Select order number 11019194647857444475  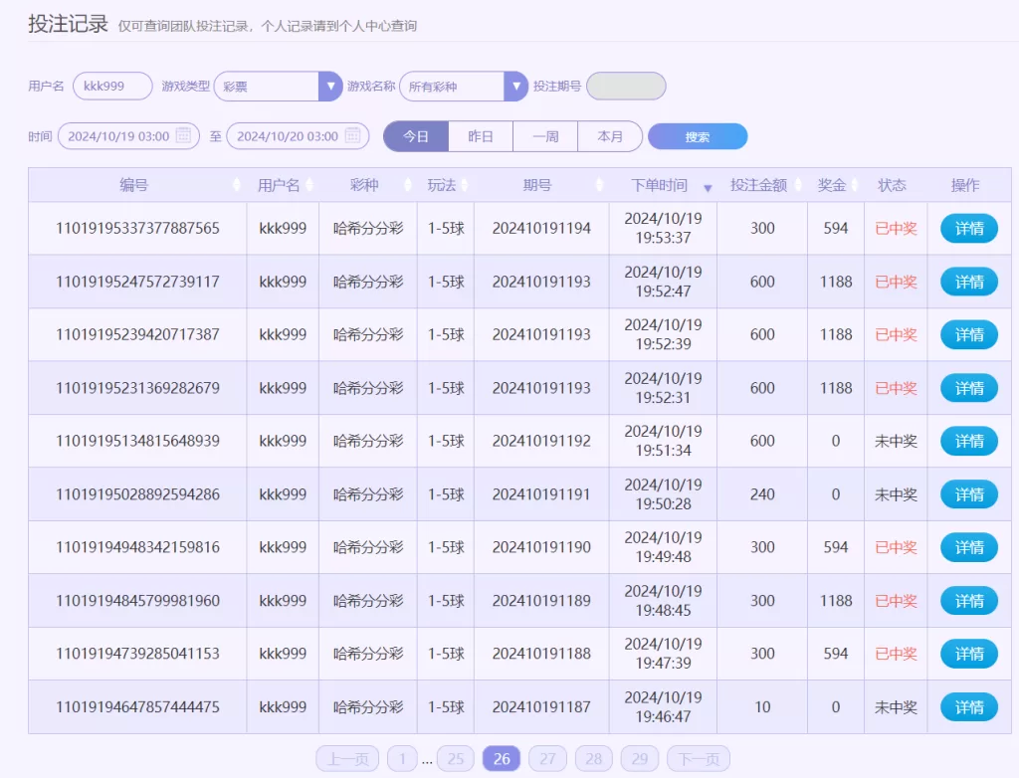137,706
